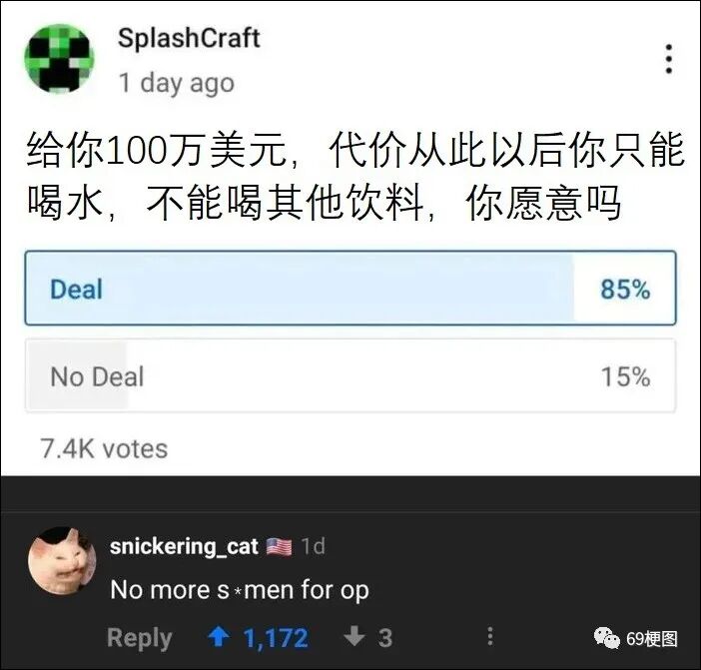The image size is (701, 670).
Task: Downvote the comment with the grey arrow
Action: (354, 636)
